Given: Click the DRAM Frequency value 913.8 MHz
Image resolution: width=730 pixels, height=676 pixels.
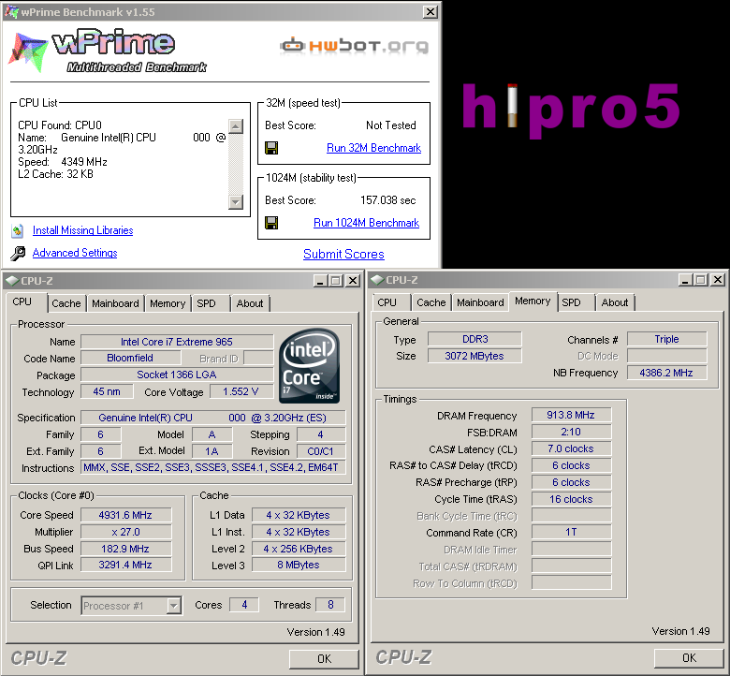Looking at the screenshot, I should pos(571,415).
